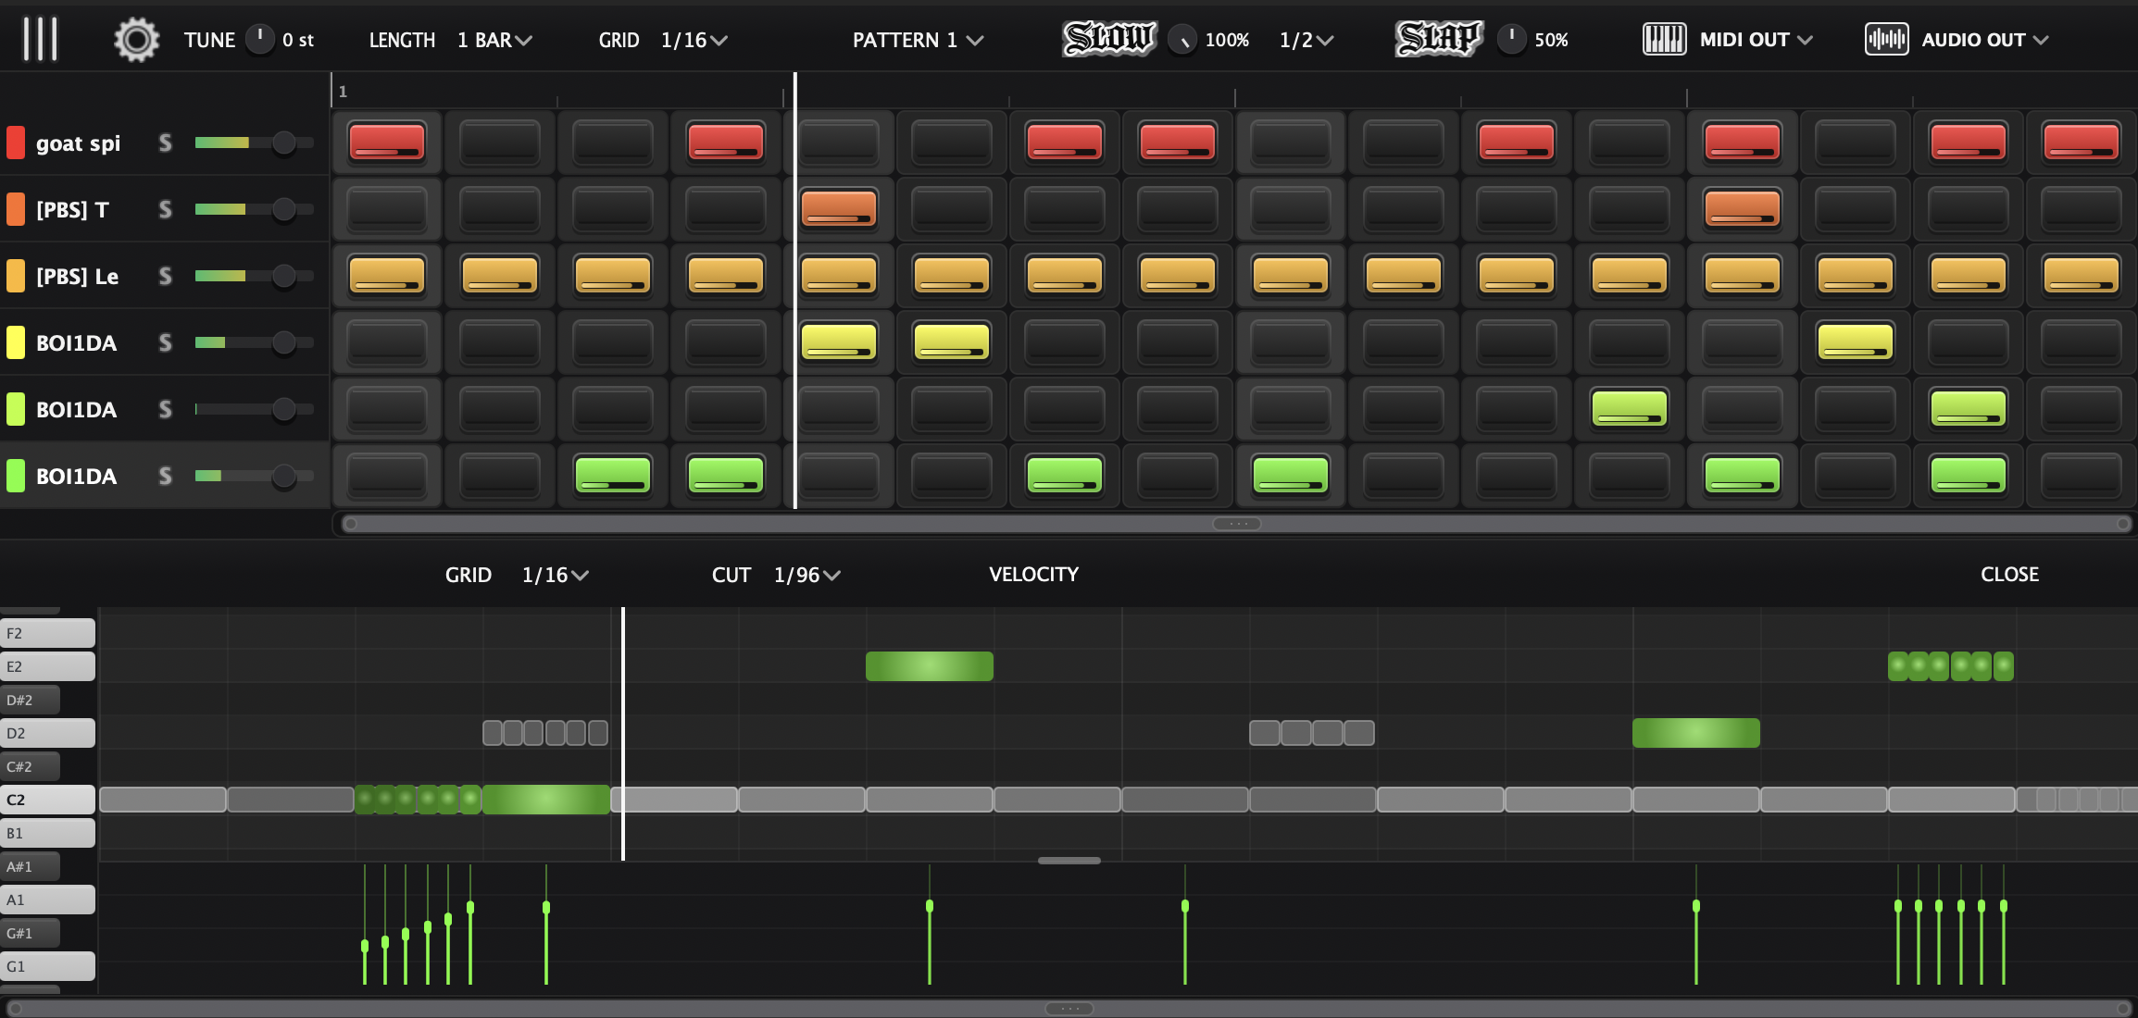Toggle last step of [PBS] Le row

(2081, 275)
